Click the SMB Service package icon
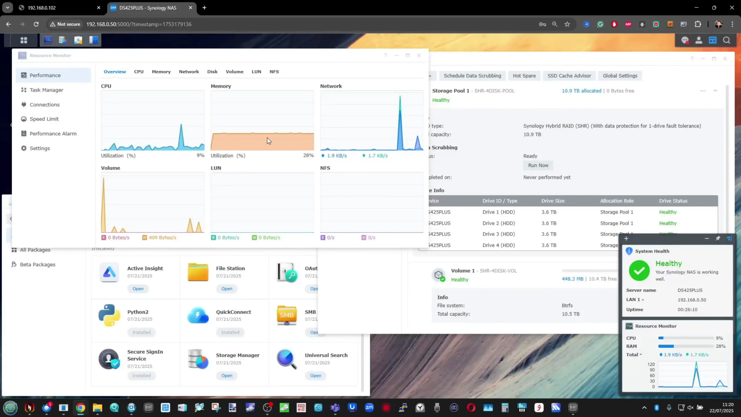This screenshot has height=417, width=741. tap(287, 315)
